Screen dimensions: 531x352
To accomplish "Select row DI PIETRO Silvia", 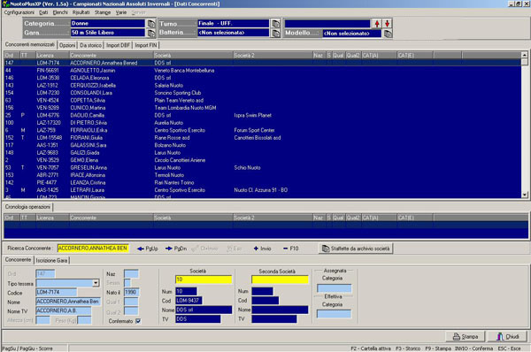I will 263,123.
